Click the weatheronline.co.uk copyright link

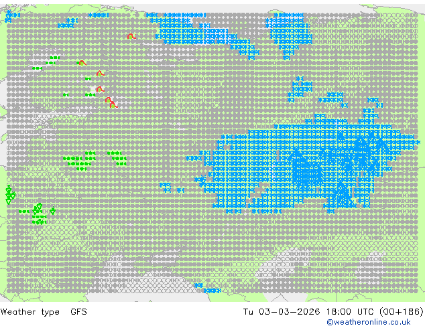369,322
